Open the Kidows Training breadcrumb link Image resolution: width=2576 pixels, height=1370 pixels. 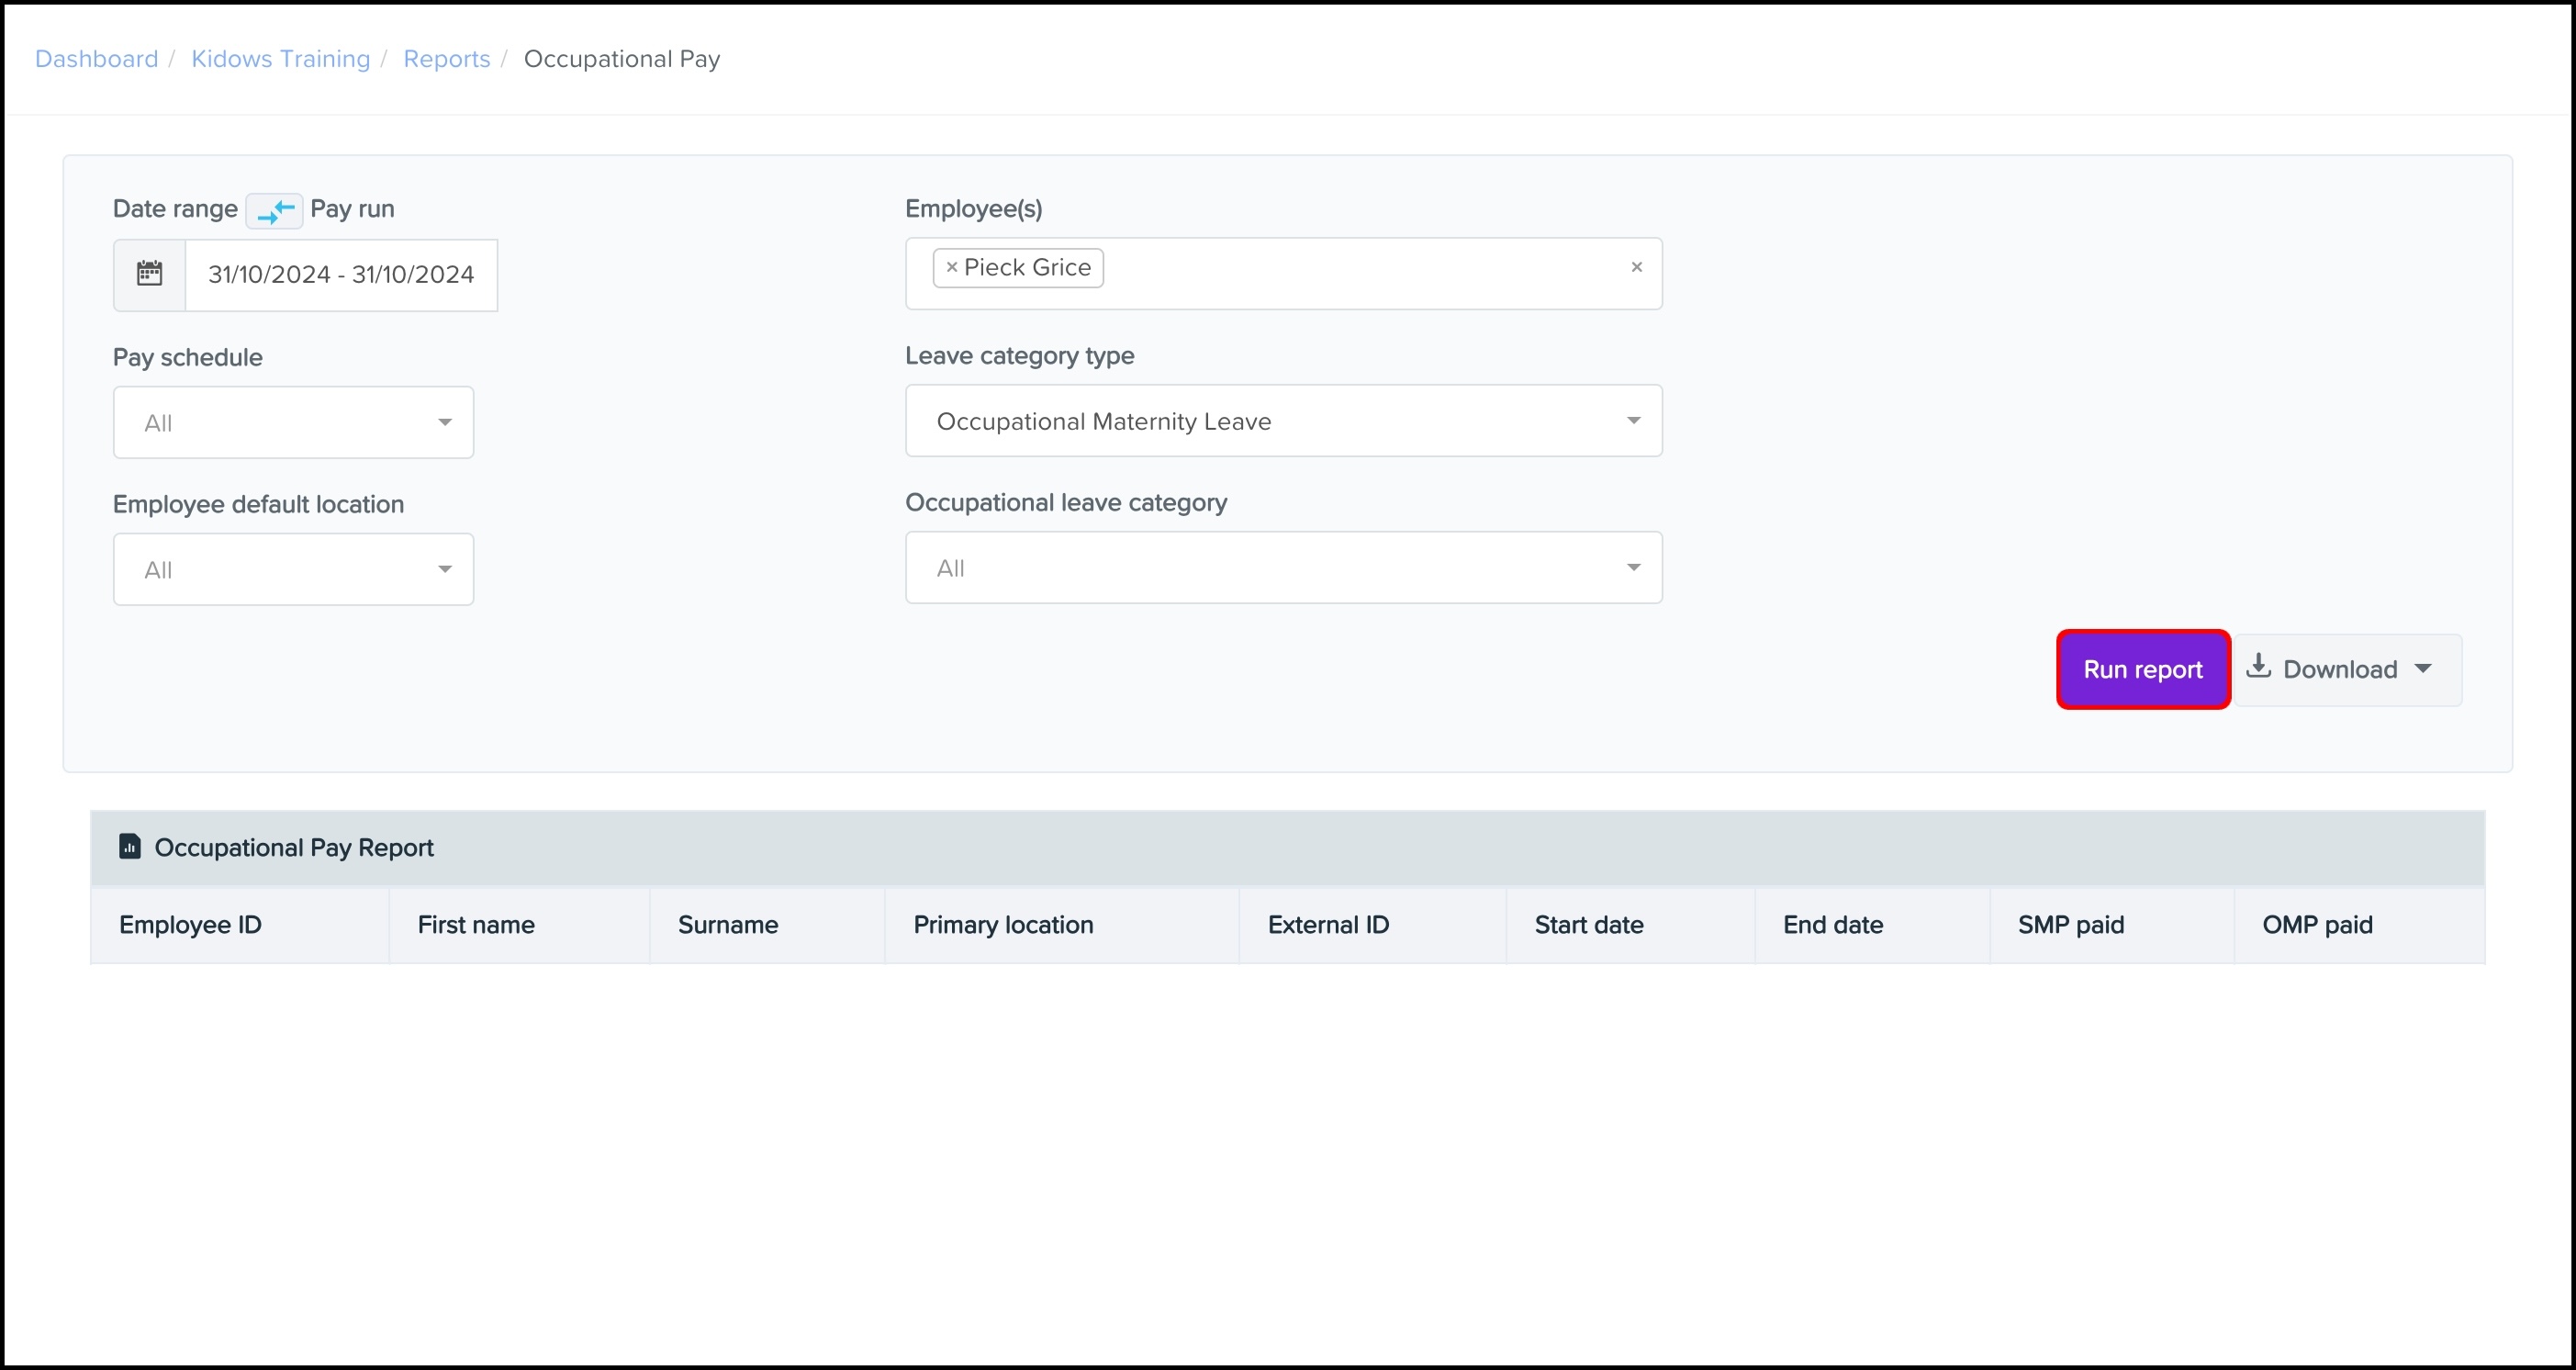[x=280, y=59]
